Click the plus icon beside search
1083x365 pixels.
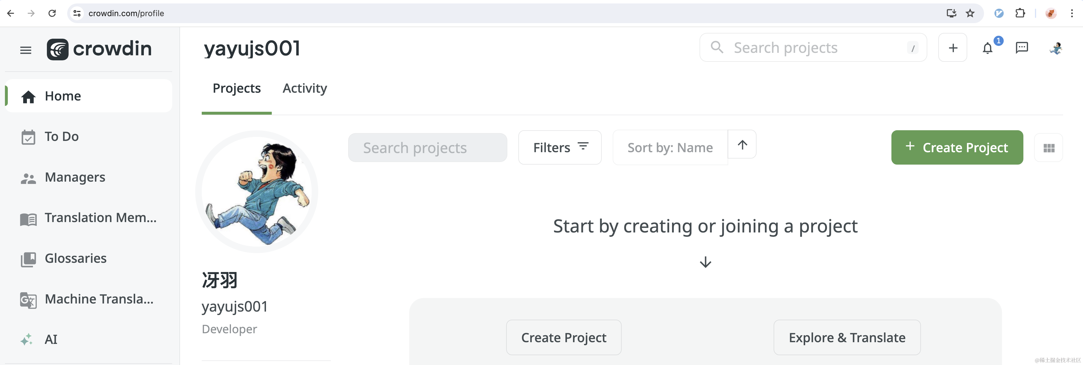(x=953, y=48)
